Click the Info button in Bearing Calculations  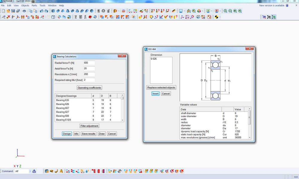(76, 134)
